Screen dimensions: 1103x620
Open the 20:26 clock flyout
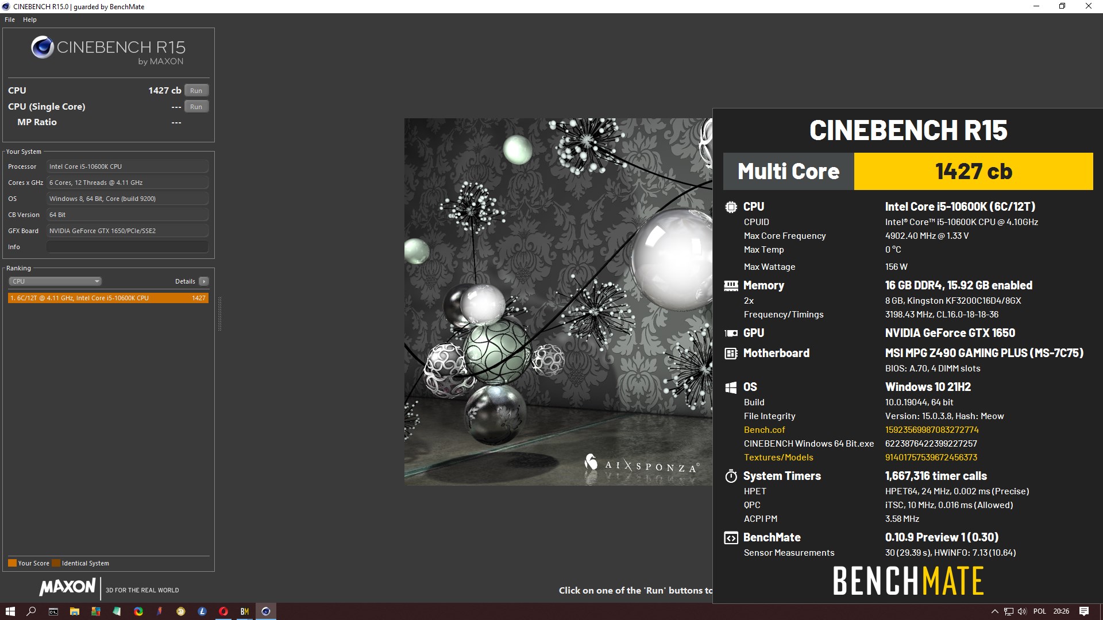(1061, 611)
